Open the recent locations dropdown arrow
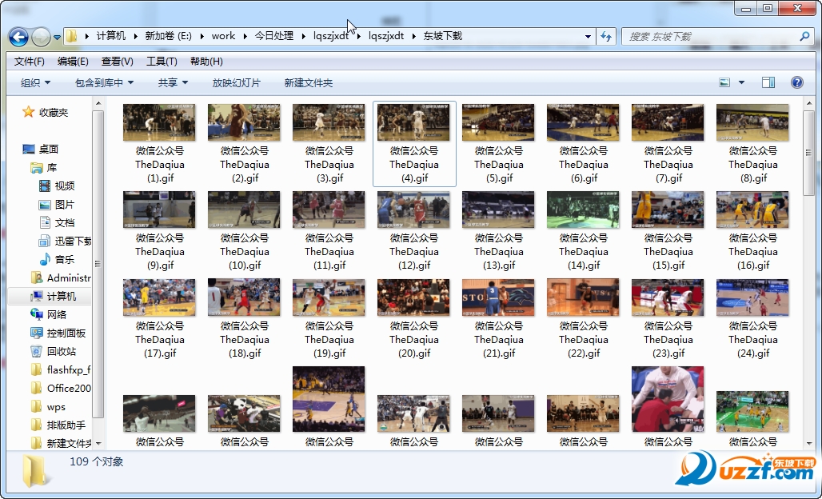The image size is (822, 499). pos(57,38)
